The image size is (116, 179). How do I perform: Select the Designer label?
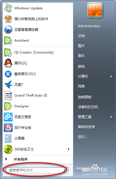pos(22,106)
